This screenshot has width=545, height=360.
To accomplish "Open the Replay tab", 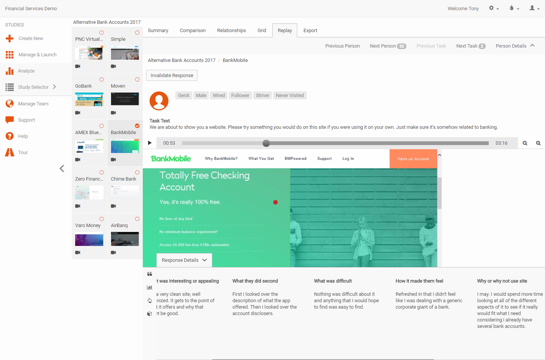I will click(285, 31).
